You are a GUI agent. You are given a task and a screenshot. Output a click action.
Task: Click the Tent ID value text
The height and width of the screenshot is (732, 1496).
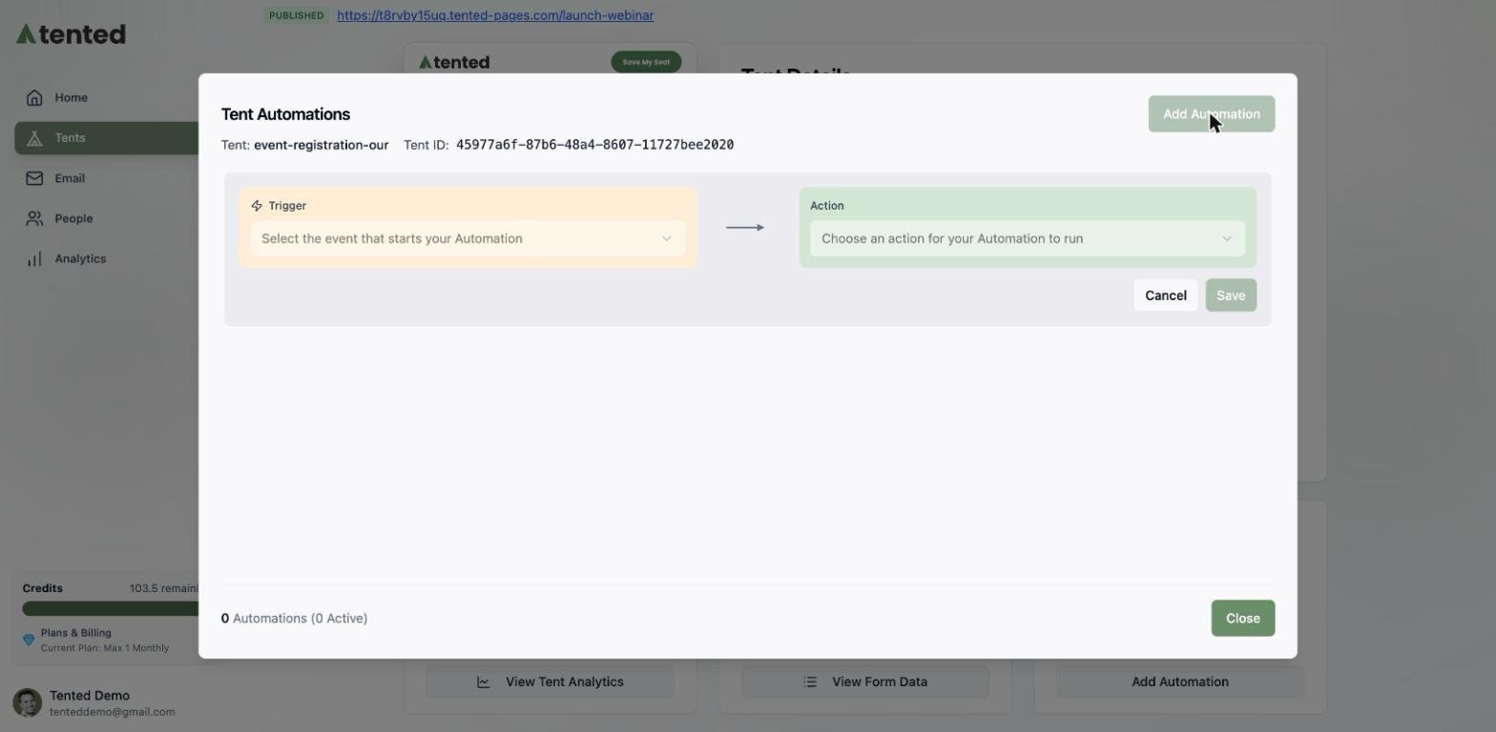click(594, 145)
